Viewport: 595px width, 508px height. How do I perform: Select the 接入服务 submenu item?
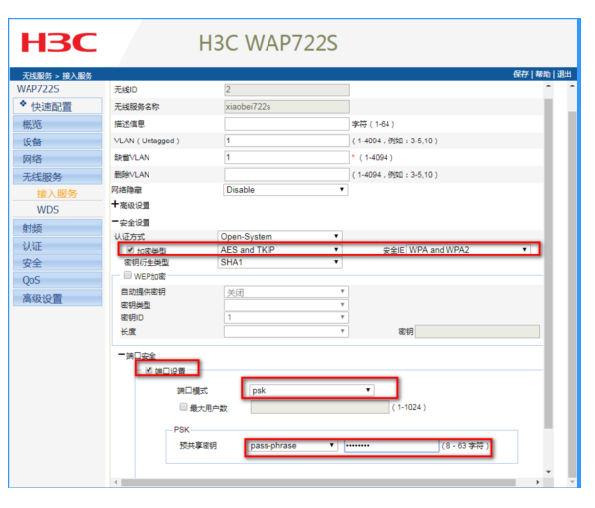pos(57,194)
